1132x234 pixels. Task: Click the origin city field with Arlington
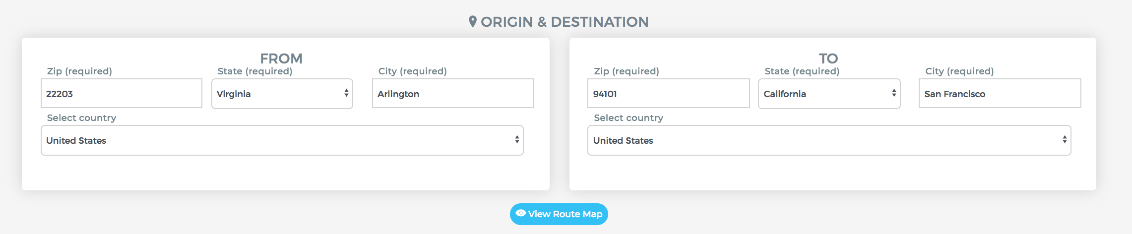pos(453,93)
